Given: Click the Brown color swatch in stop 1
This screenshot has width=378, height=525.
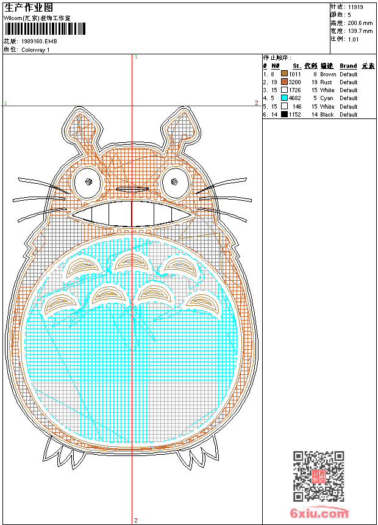Looking at the screenshot, I should pos(284,74).
